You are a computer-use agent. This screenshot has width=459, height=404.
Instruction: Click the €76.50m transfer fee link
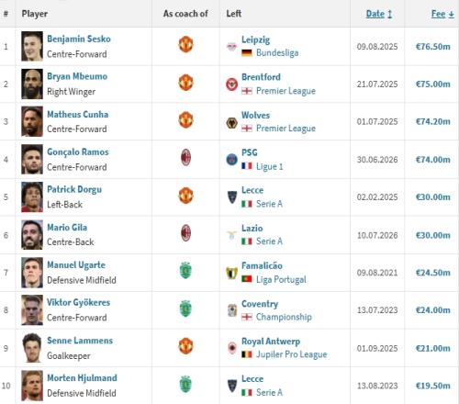click(x=433, y=47)
